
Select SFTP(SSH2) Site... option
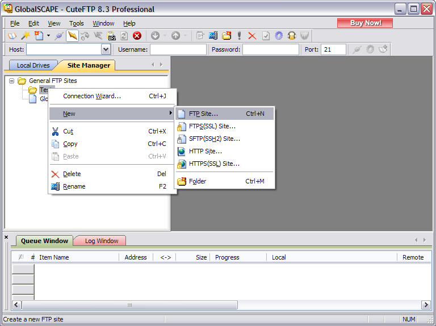coord(225,139)
